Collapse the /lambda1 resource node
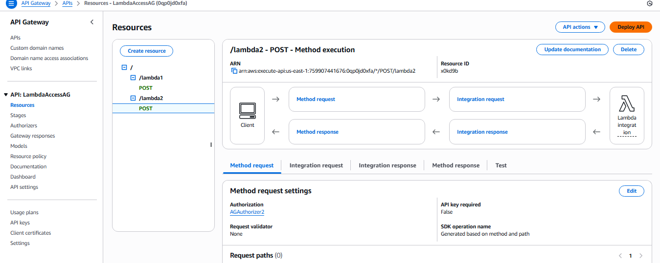This screenshot has height=263, width=660. [x=133, y=78]
